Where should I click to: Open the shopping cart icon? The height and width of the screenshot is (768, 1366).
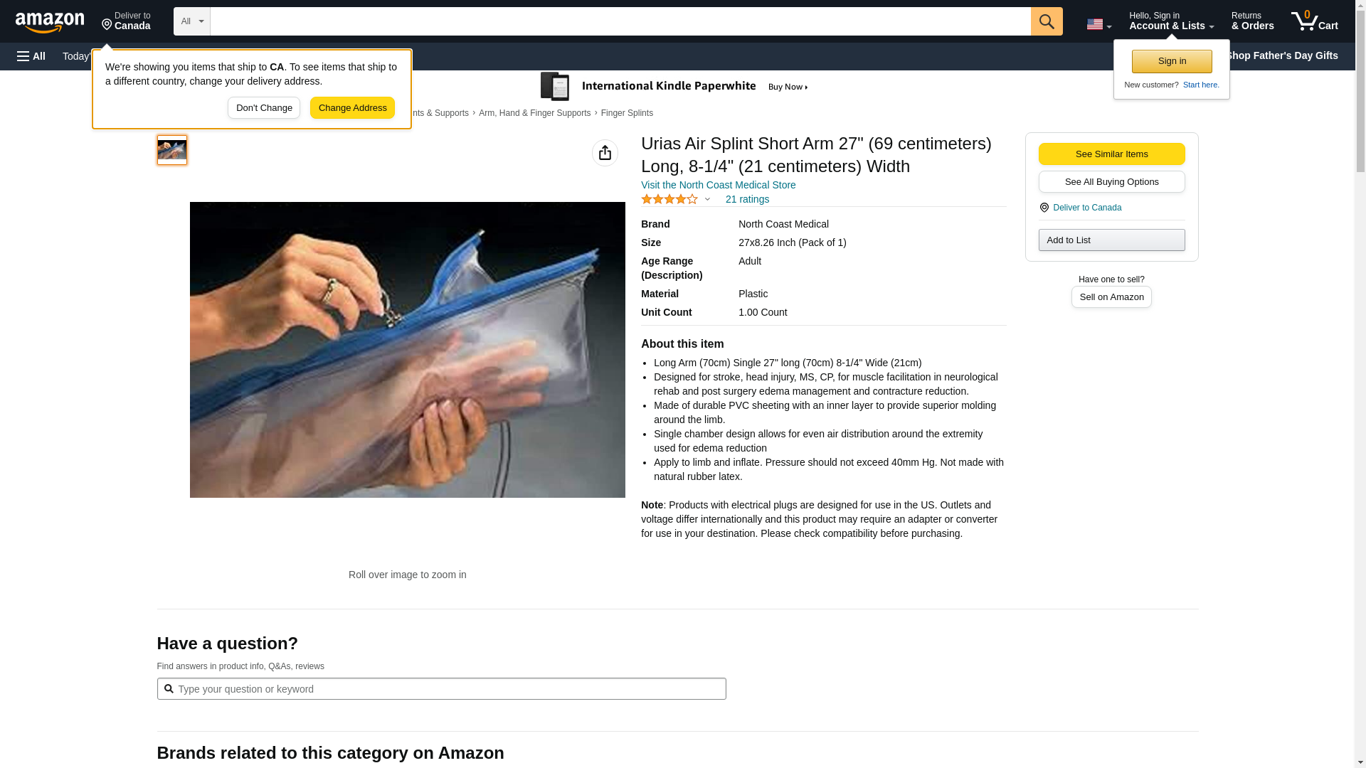(x=1314, y=21)
